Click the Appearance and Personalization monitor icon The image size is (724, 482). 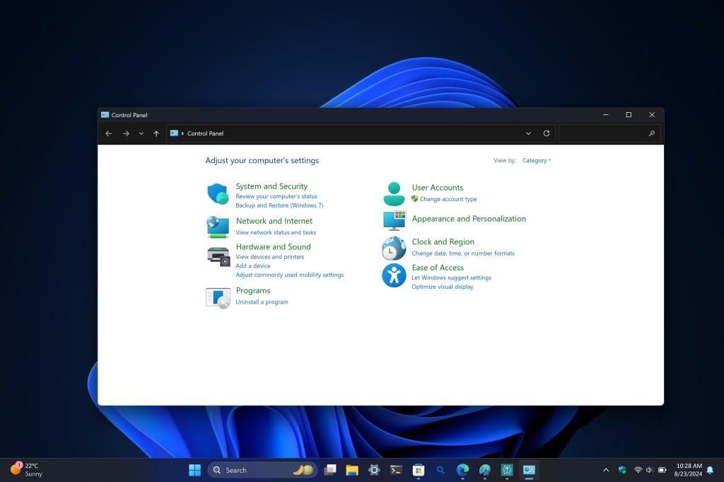[395, 221]
